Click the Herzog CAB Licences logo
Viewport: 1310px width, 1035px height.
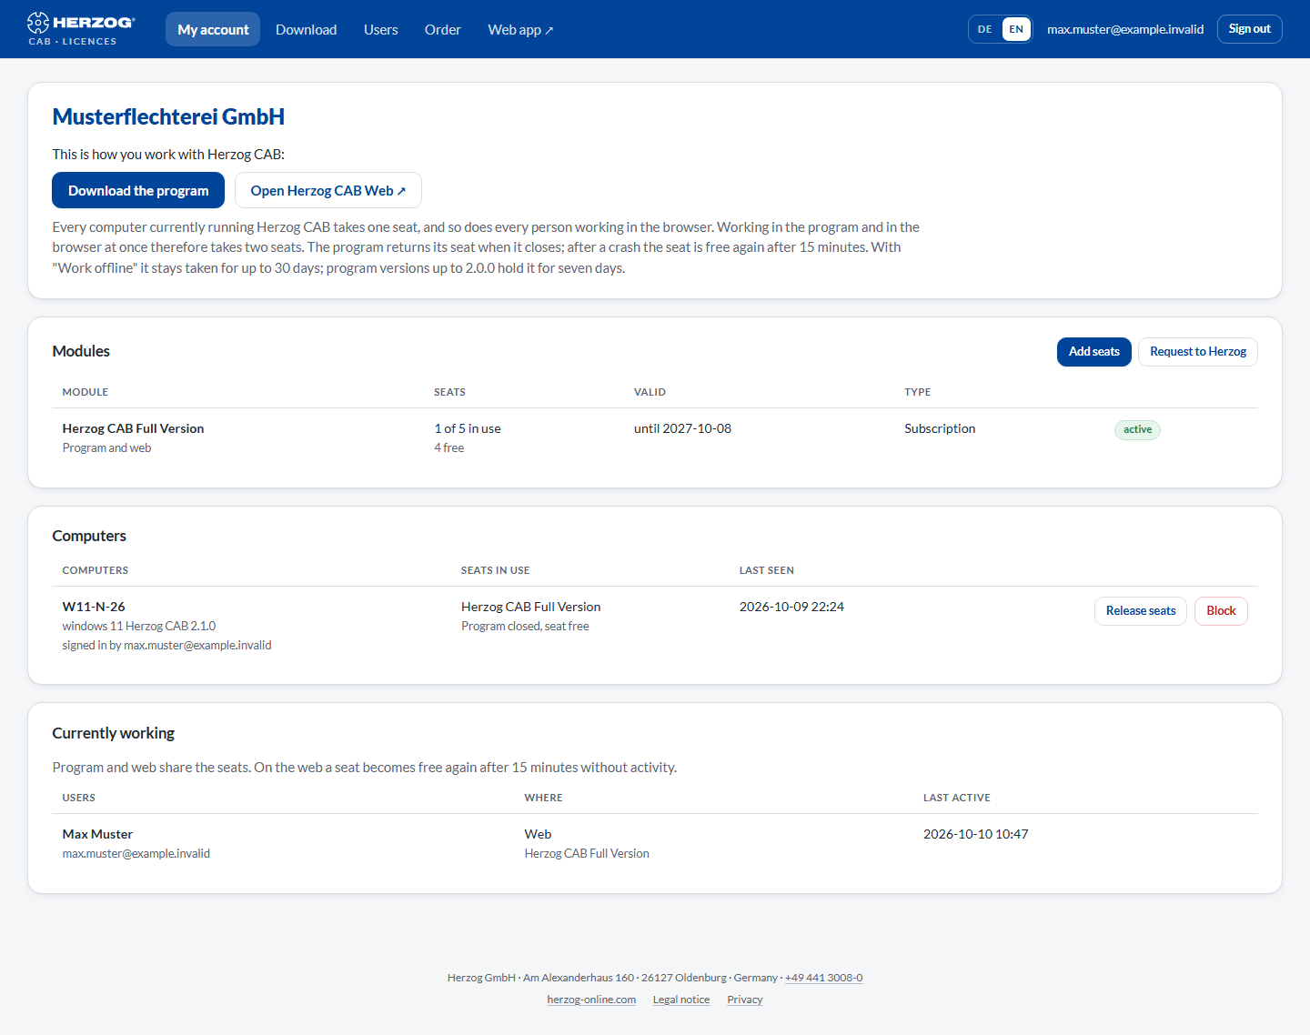pos(81,29)
